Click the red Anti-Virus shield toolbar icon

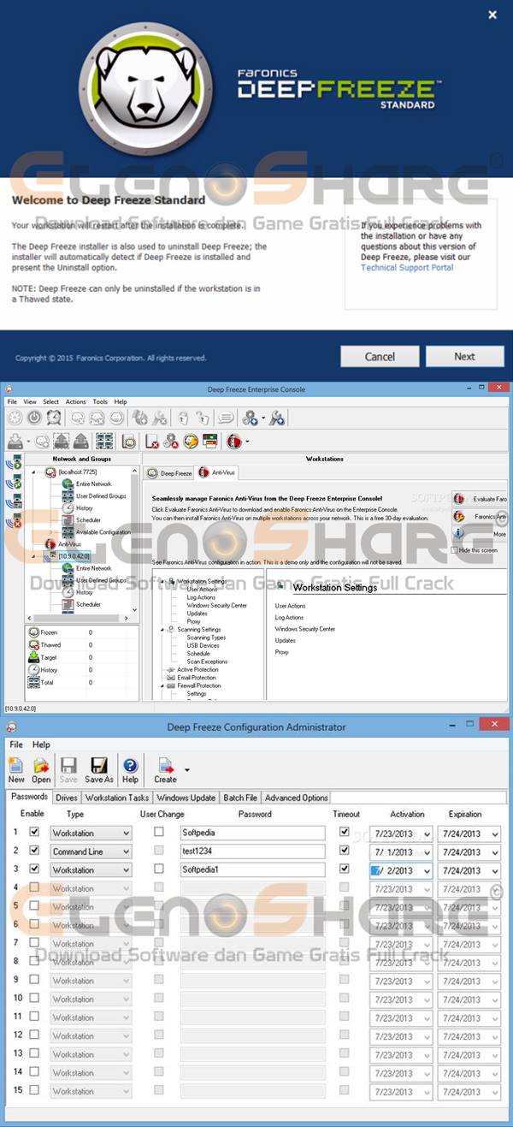(x=233, y=442)
